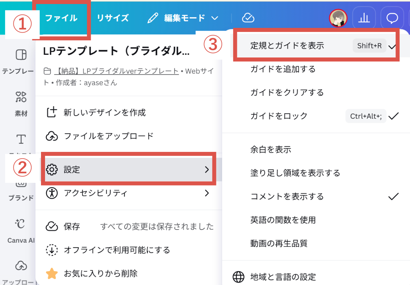Open the 設定 submenu
Image resolution: width=410 pixels, height=285 pixels.
(x=129, y=169)
